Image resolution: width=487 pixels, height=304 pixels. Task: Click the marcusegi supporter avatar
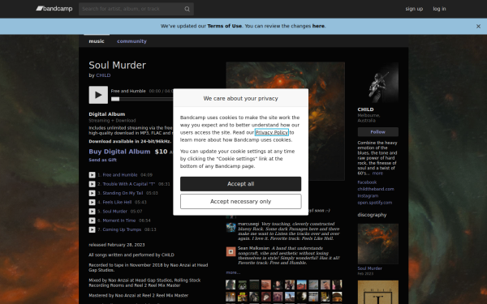point(231,227)
